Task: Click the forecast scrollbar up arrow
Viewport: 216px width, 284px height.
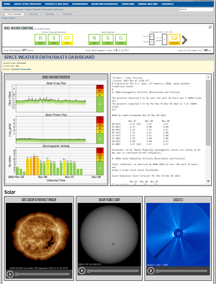Action: [208, 77]
